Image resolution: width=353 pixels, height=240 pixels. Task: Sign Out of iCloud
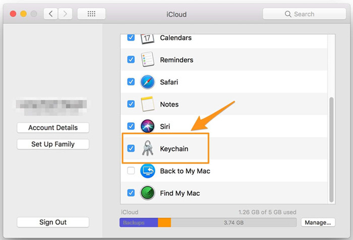tap(53, 222)
